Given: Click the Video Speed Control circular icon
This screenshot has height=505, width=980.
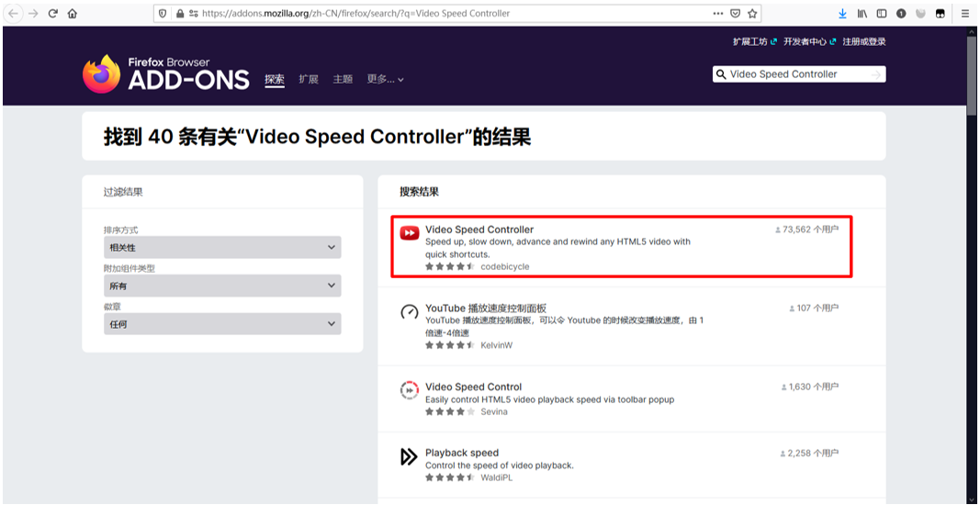Looking at the screenshot, I should (410, 390).
